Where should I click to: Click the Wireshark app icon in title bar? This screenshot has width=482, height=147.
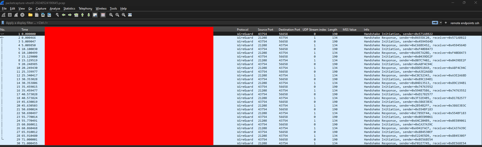[3, 3]
